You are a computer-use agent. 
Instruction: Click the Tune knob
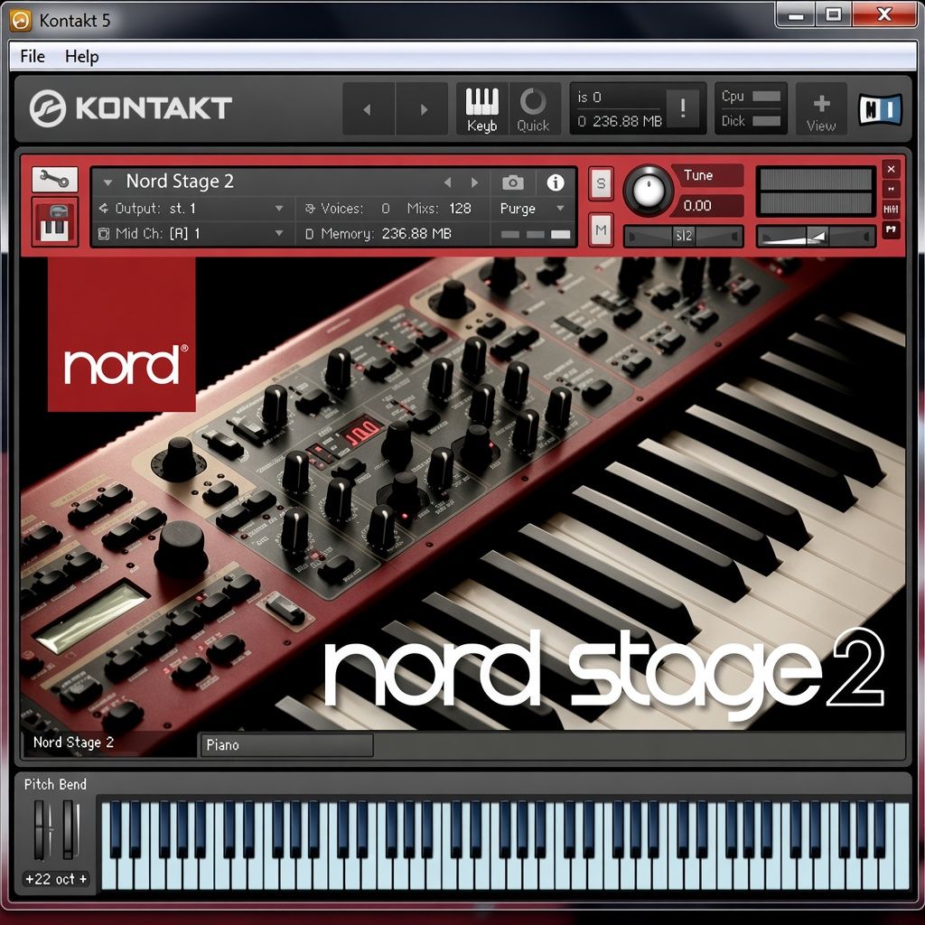coord(649,191)
